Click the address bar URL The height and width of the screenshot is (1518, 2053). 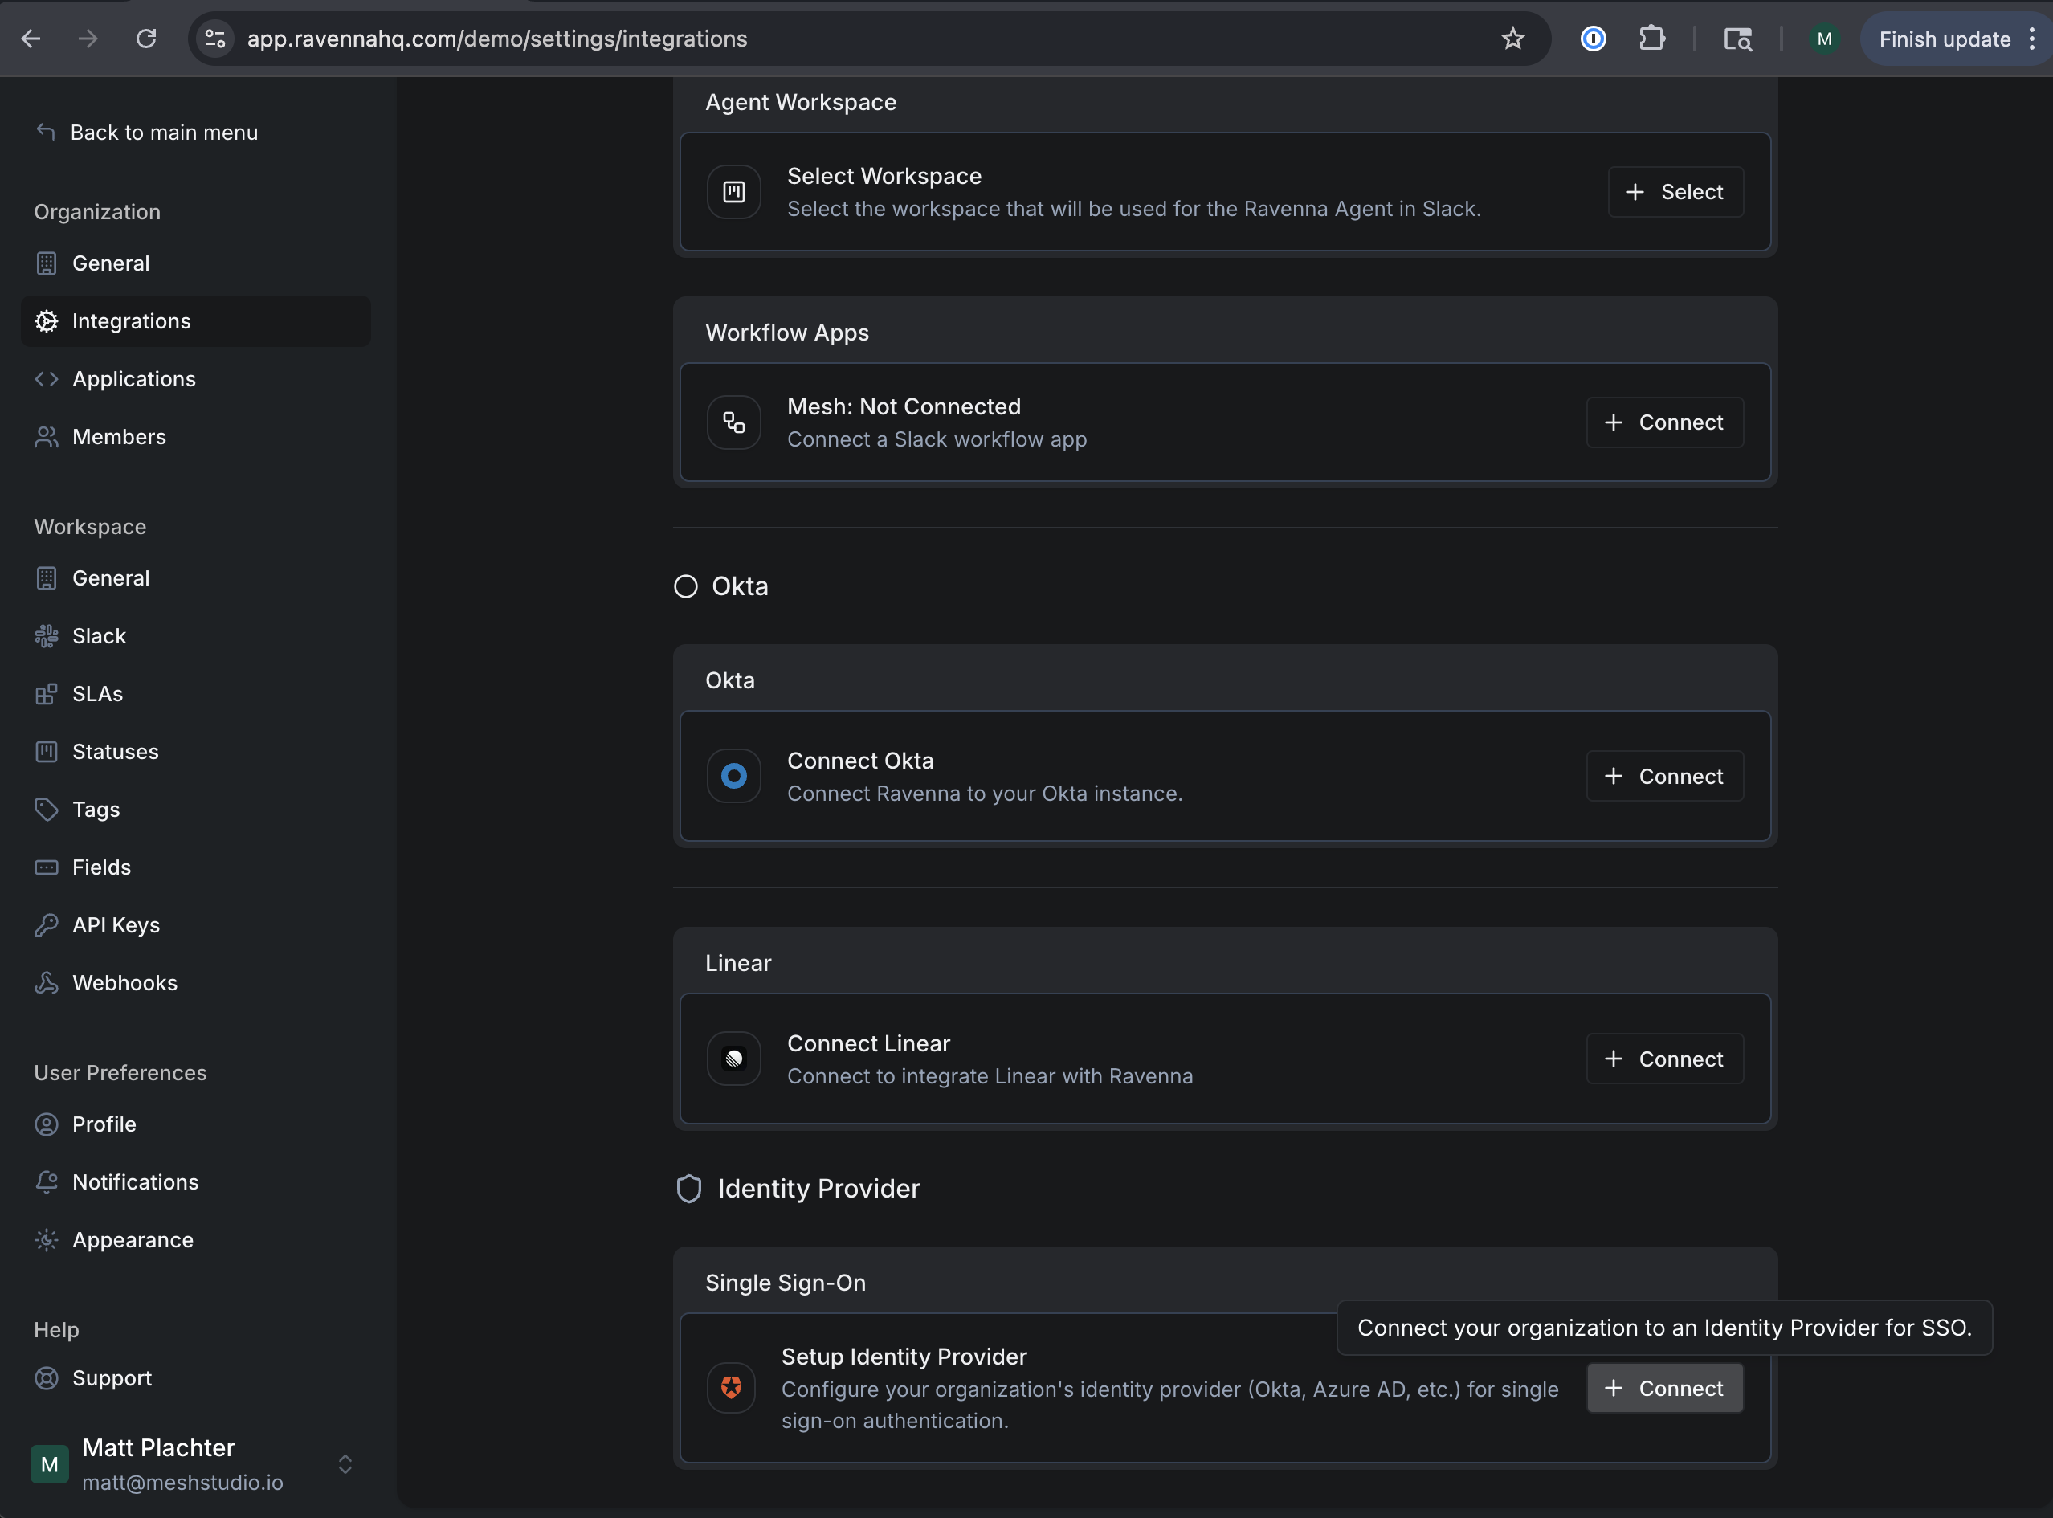[496, 39]
